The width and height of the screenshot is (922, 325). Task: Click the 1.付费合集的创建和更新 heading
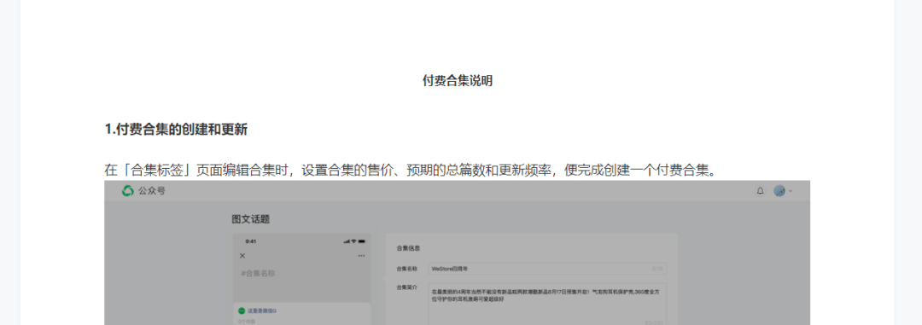[176, 130]
